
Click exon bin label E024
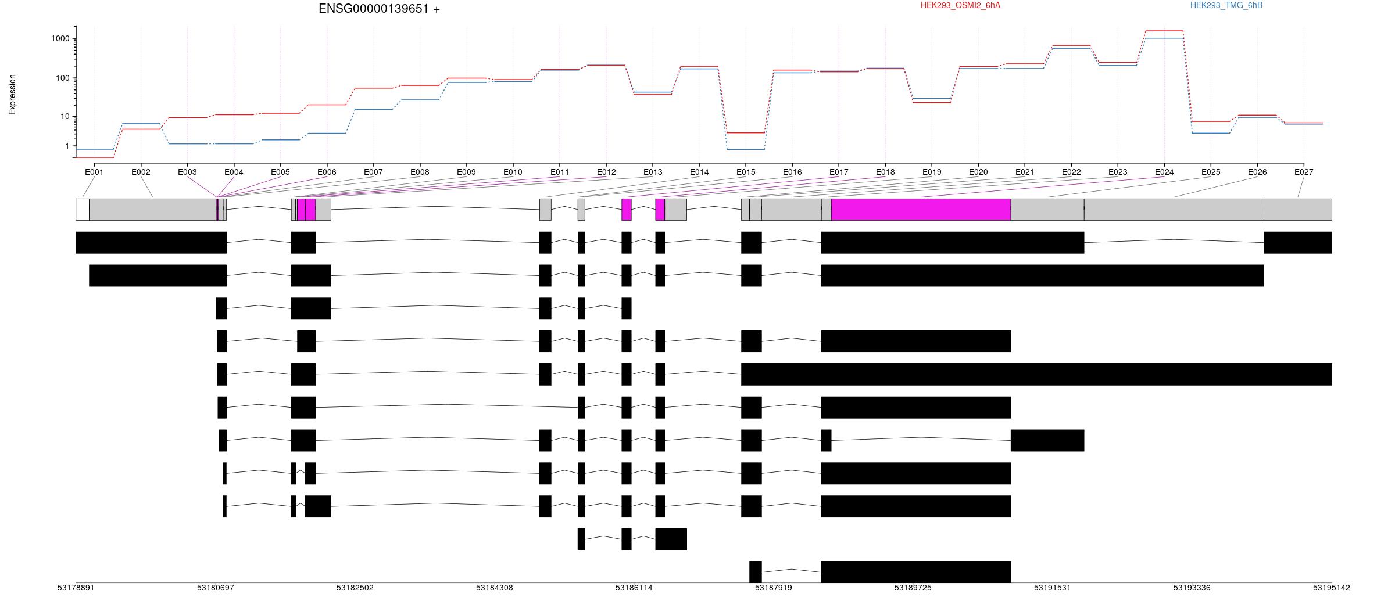click(x=1164, y=172)
